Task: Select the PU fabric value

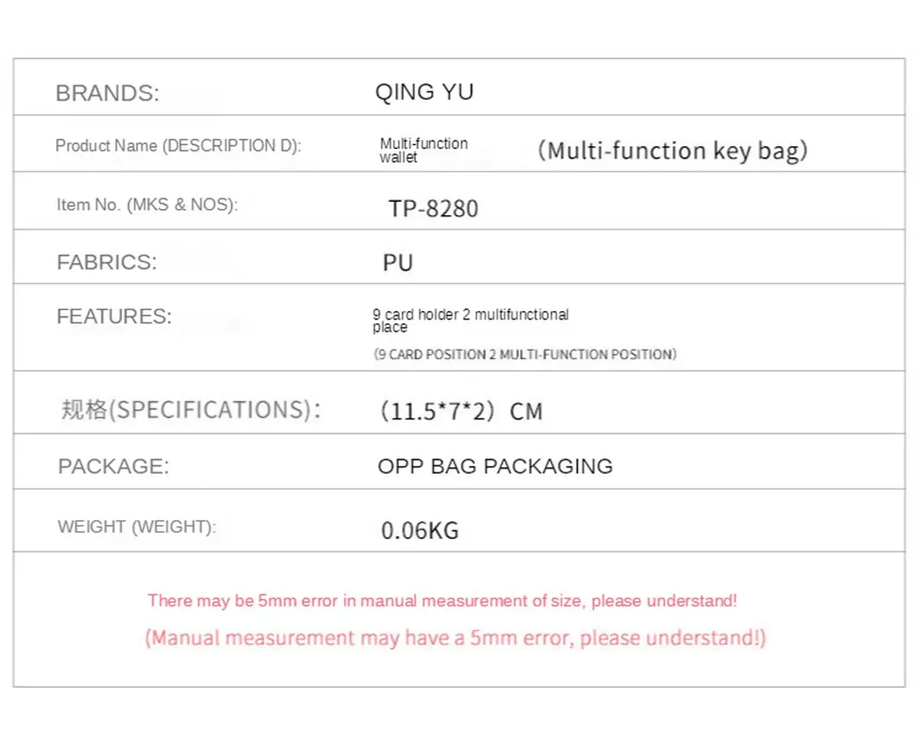Action: (398, 263)
